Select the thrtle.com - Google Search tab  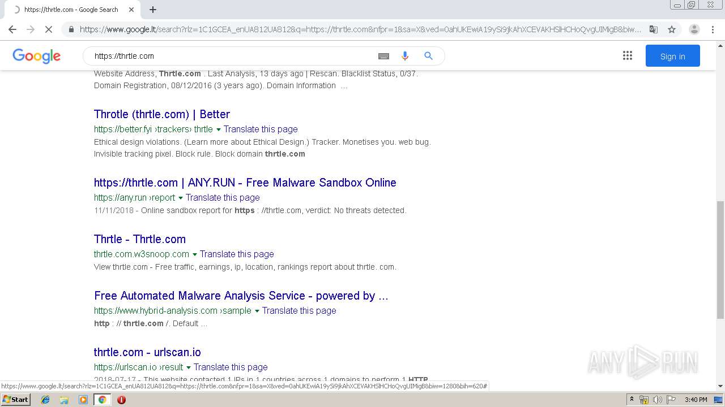(x=71, y=10)
